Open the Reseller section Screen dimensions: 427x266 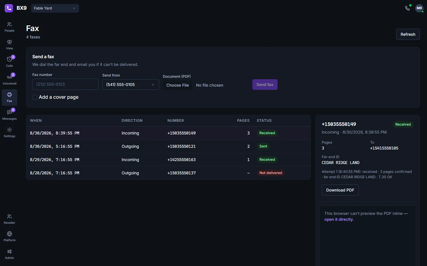[x=9, y=219]
